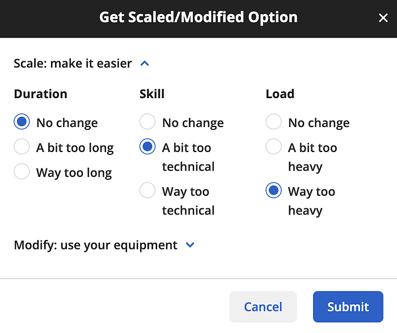The image size is (397, 333).
Task: Pick 'Way too technical' skill option
Action: (147, 190)
